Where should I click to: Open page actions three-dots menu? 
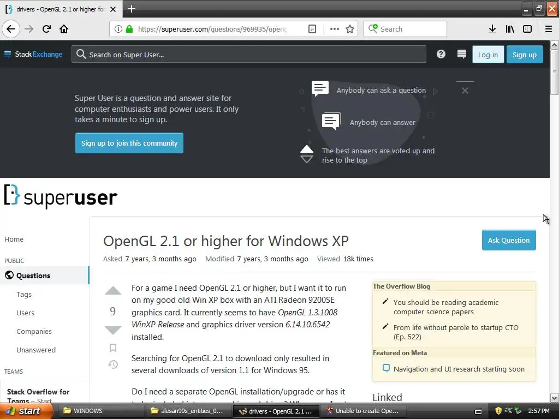[335, 29]
